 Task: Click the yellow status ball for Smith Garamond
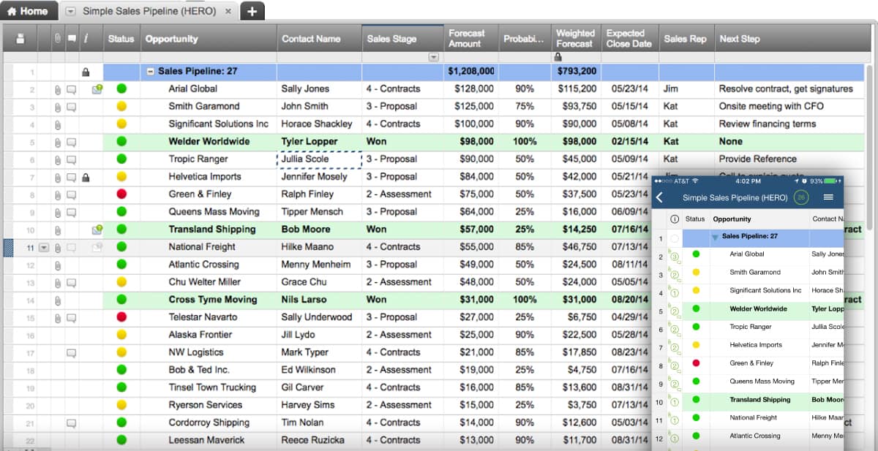[121, 107]
